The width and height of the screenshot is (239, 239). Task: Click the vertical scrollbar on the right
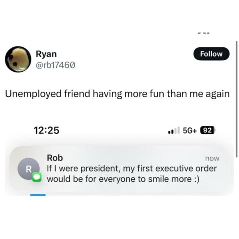click(x=236, y=99)
